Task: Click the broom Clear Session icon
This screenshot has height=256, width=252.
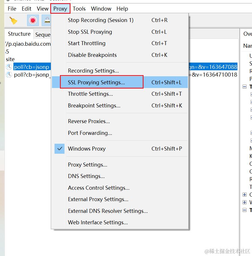Action: click(x=13, y=20)
